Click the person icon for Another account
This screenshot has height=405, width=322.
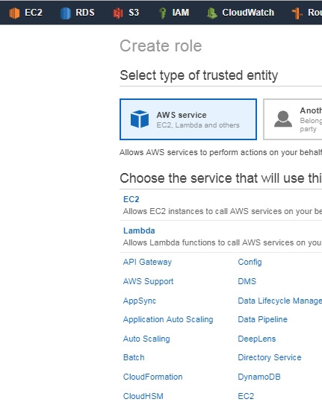[x=283, y=119]
